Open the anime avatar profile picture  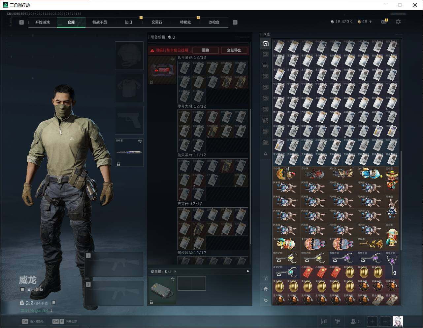(398, 321)
